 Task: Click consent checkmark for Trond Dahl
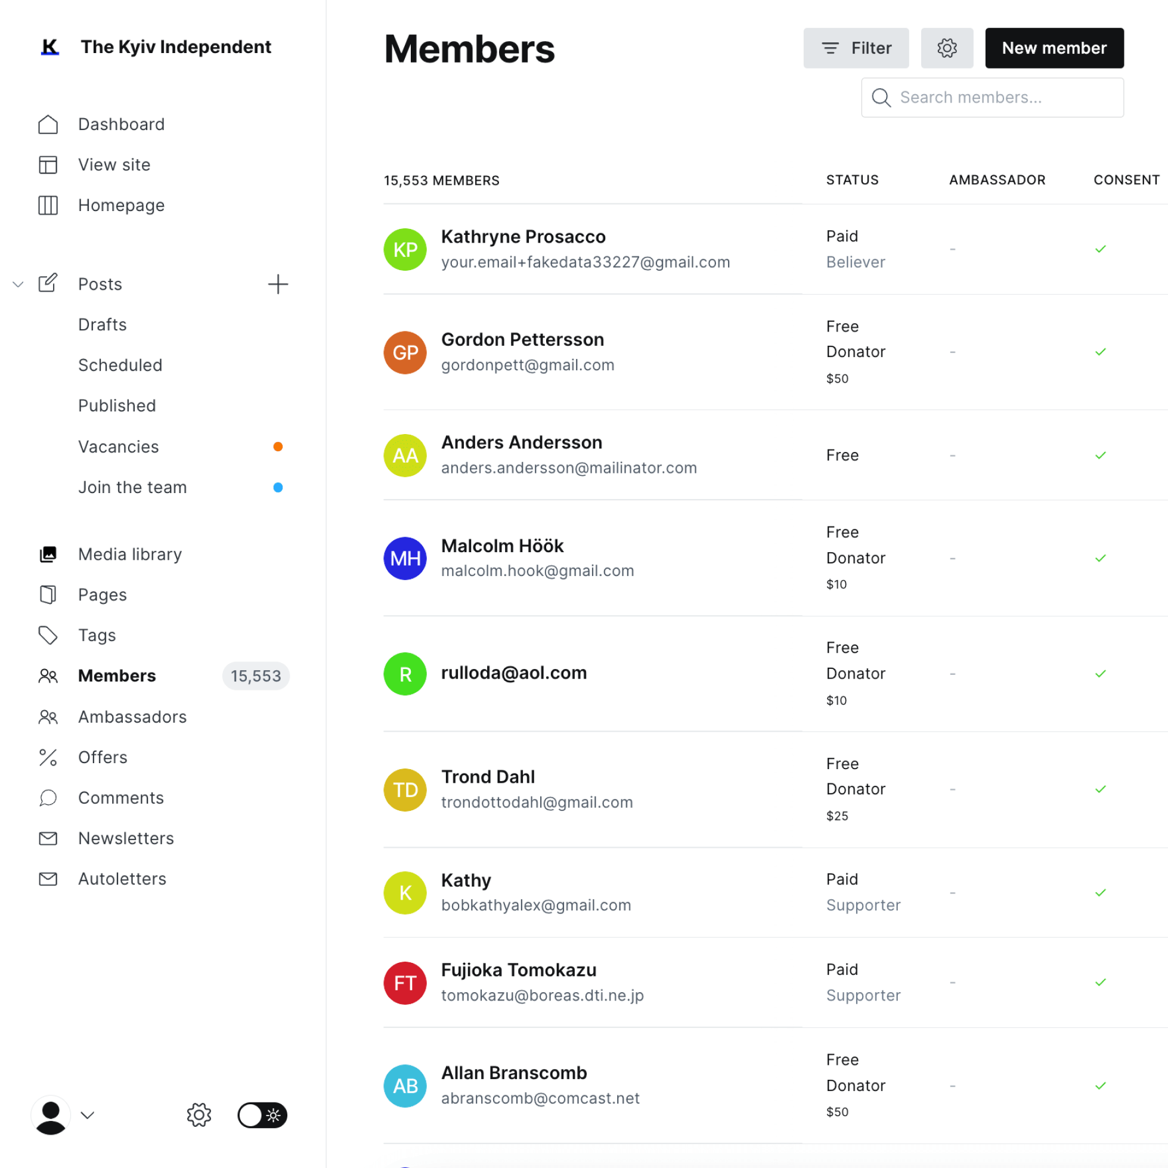pyautogui.click(x=1100, y=789)
